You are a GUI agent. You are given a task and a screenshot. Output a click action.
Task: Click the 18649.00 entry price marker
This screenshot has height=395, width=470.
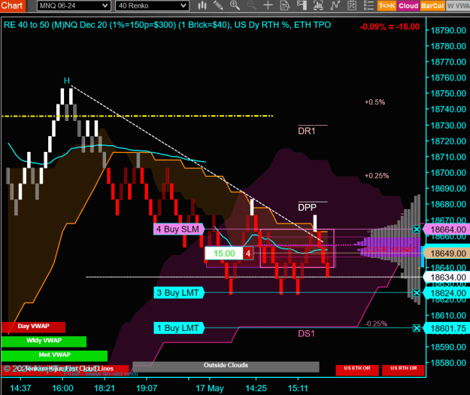[447, 254]
